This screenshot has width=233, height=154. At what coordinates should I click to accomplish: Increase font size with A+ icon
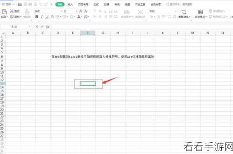[81, 11]
